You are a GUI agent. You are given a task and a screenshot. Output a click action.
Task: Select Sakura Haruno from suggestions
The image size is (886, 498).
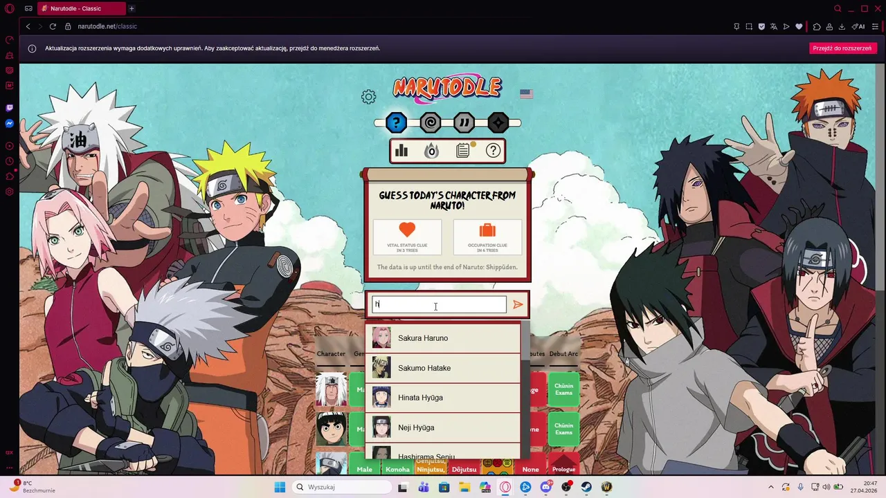pos(443,338)
